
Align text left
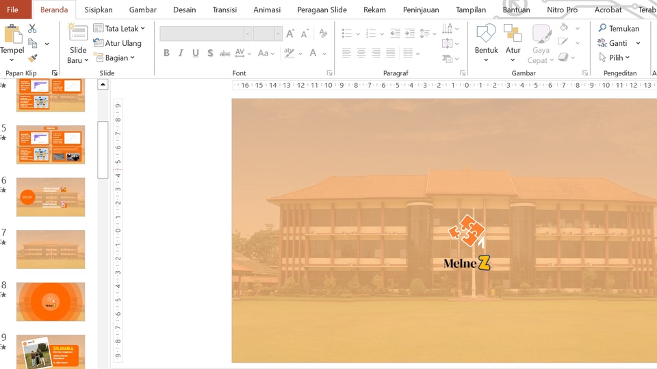(346, 53)
